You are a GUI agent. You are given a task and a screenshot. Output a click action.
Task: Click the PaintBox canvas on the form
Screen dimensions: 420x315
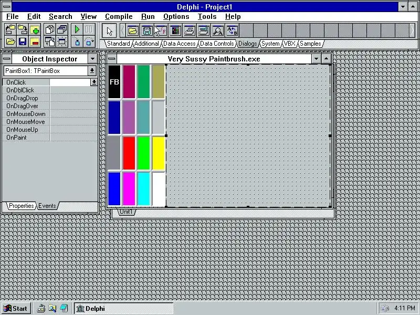[248, 135]
